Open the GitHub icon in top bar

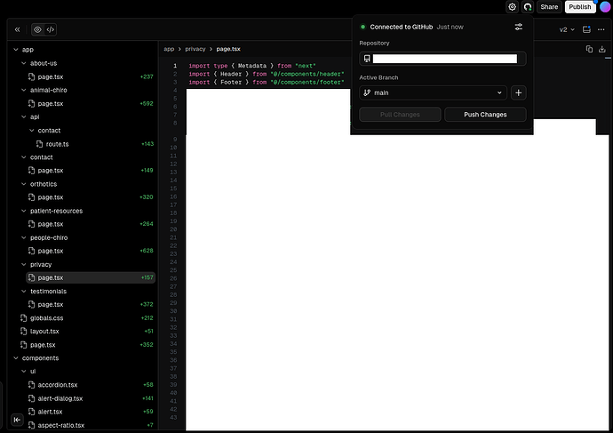[x=528, y=6]
